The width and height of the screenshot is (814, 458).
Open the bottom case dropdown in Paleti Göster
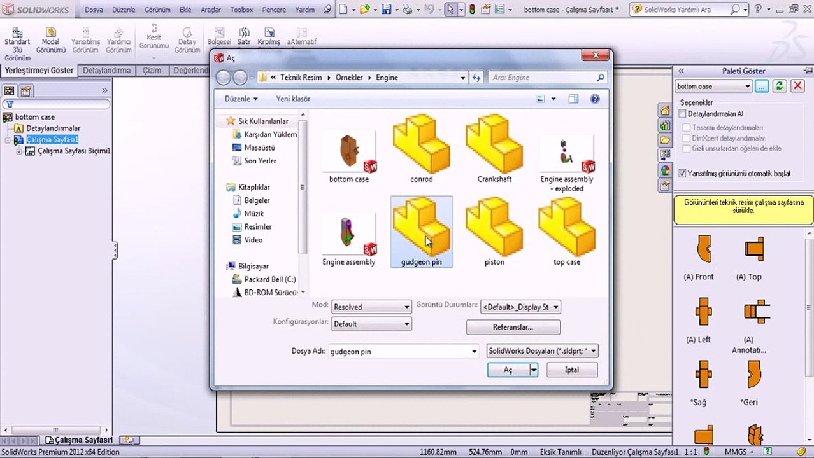pos(714,86)
